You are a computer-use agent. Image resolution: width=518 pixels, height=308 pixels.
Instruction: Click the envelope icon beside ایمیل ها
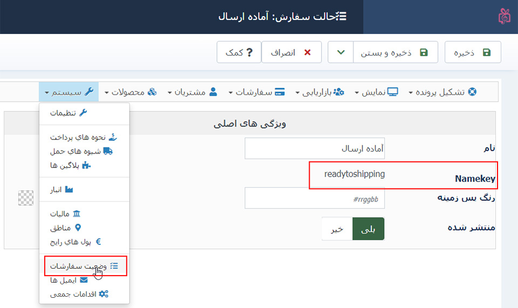(x=84, y=280)
